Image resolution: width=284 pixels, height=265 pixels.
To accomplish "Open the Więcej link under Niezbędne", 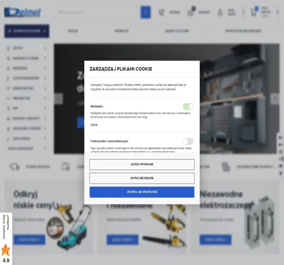I will click(x=94, y=124).
